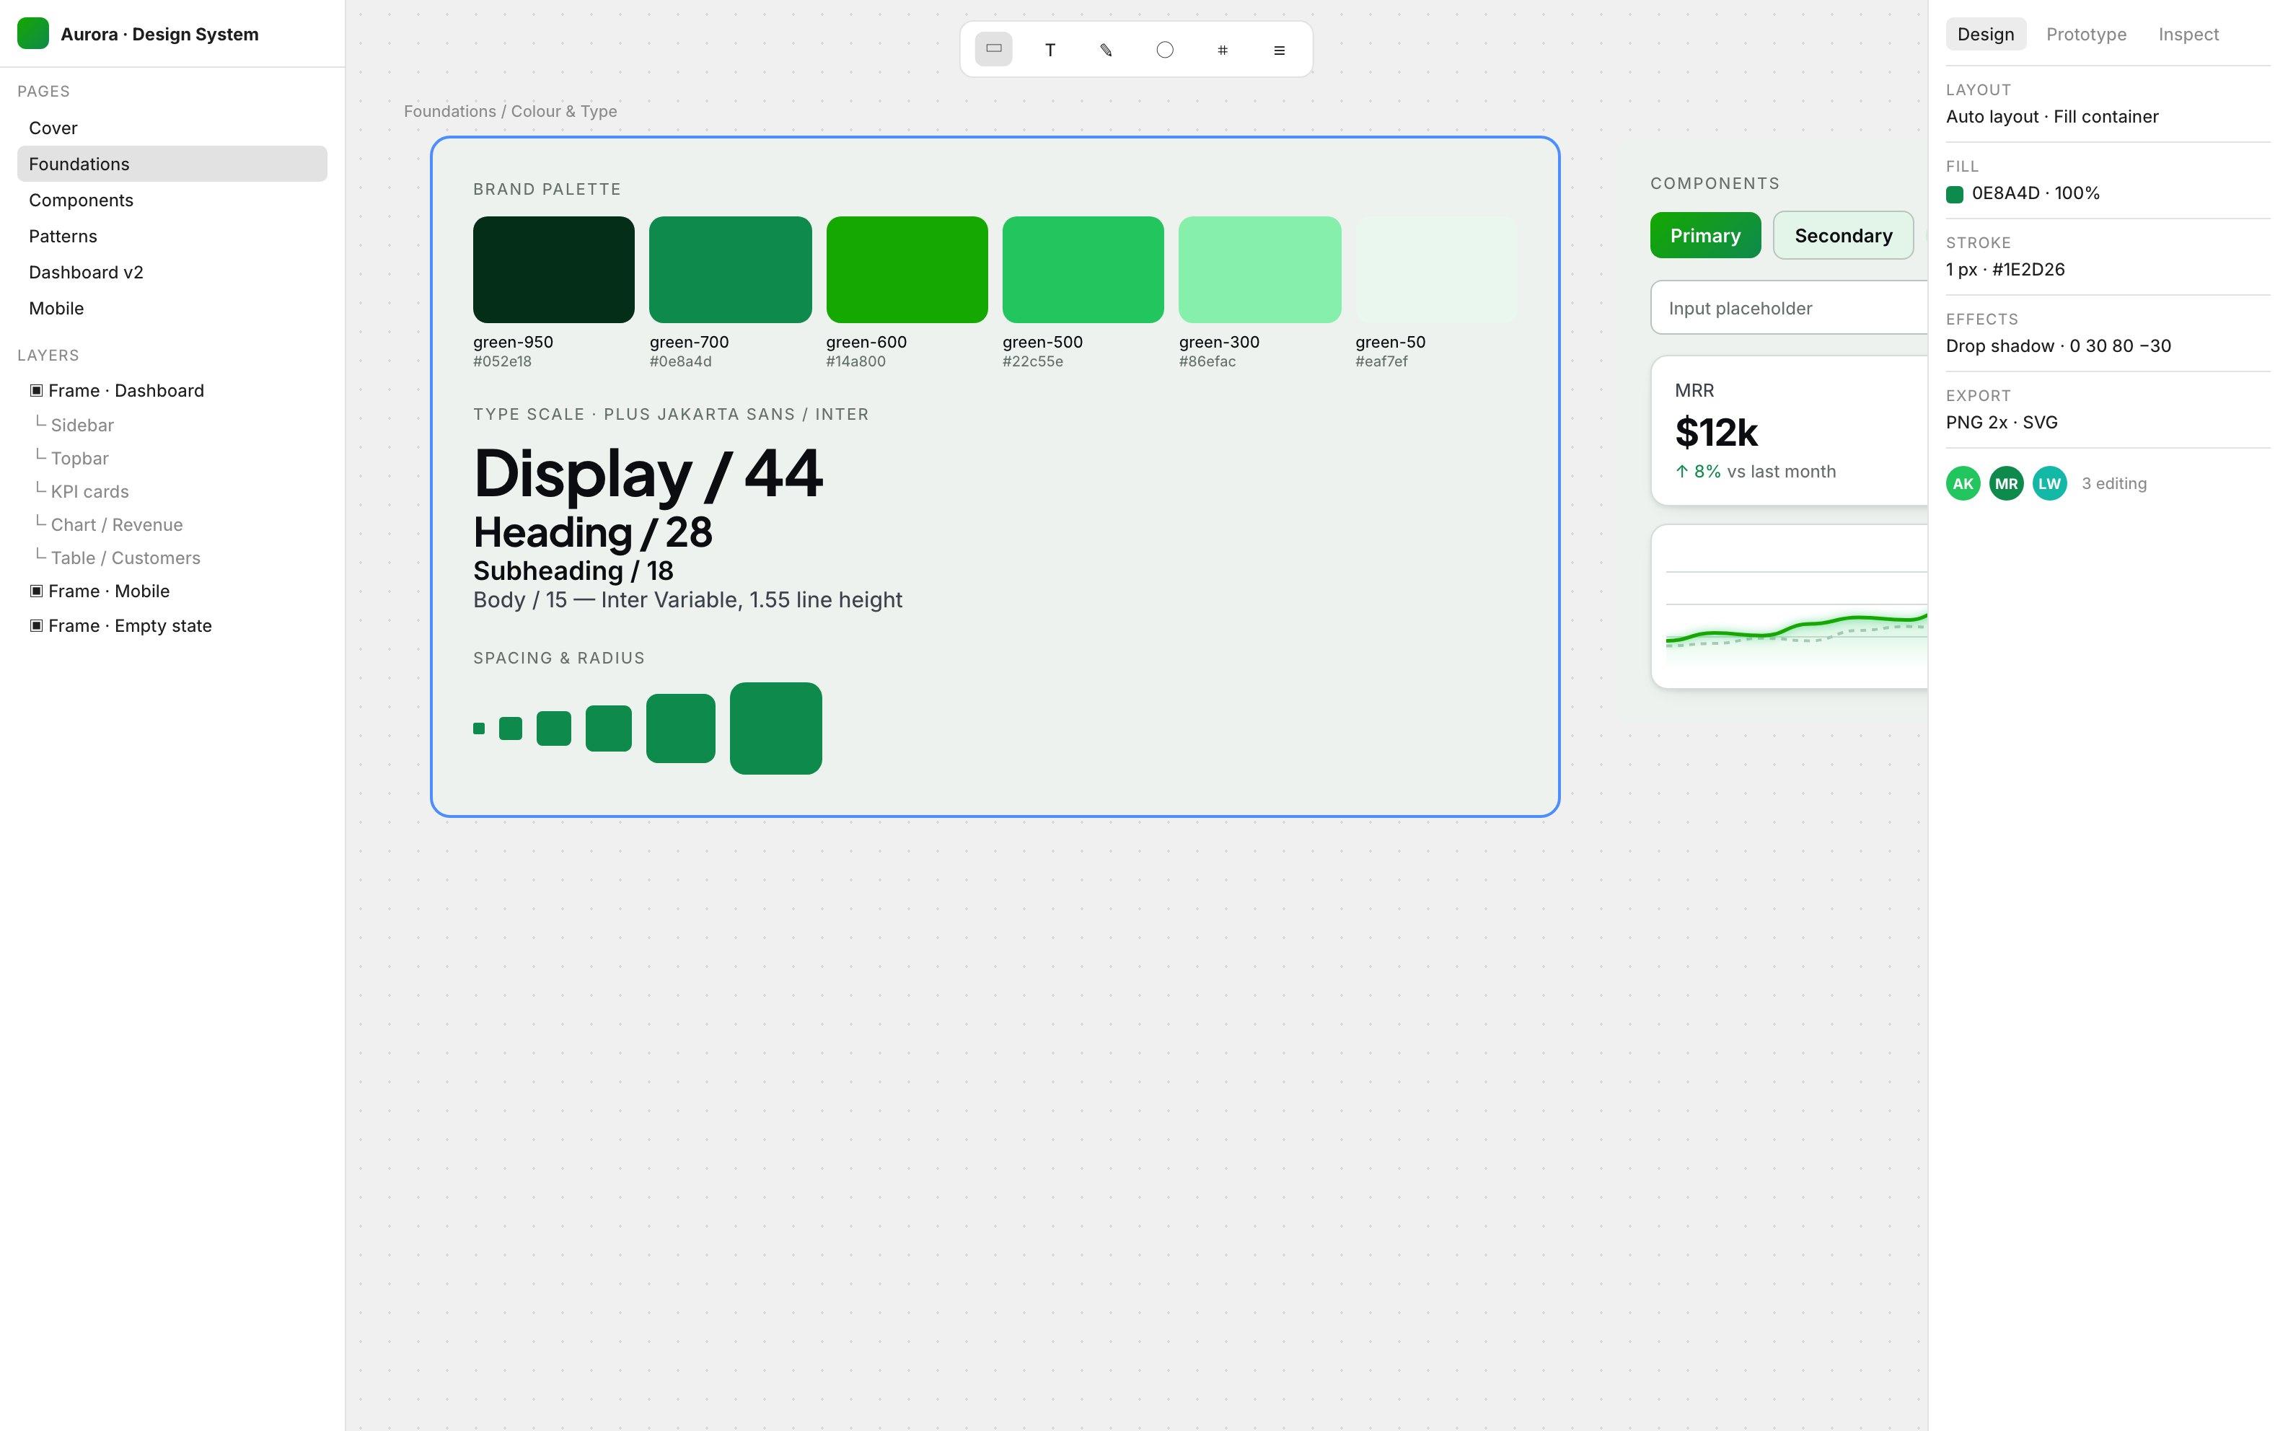Click the Aurora green logo icon
The width and height of the screenshot is (2288, 1431).
pyautogui.click(x=33, y=33)
